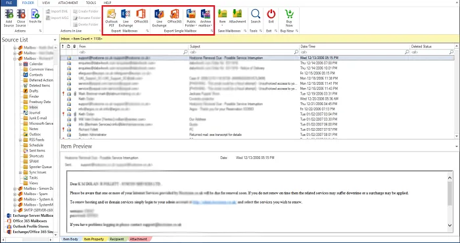Open the Recipient tab
Viewport: 460px width, 243px height.
(117, 239)
